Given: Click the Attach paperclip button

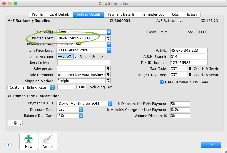Looking at the screenshot, I should [48, 141].
